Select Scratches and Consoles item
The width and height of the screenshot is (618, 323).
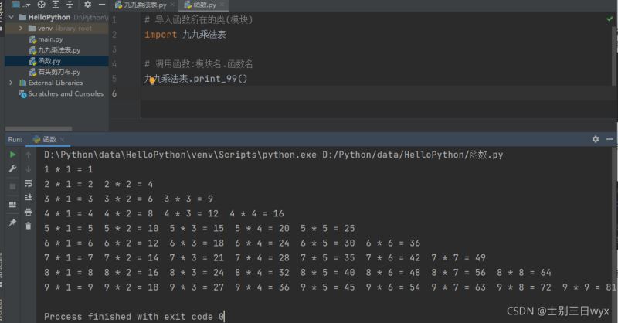[x=61, y=93]
